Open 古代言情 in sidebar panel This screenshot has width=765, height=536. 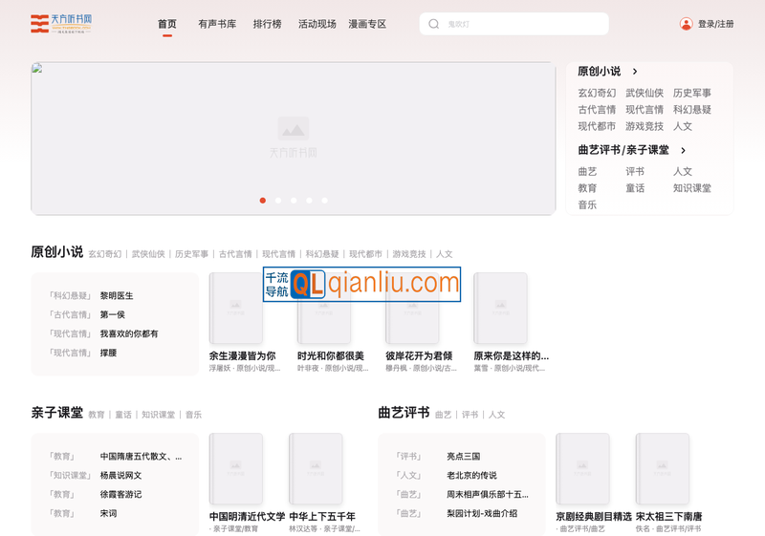[x=597, y=109]
